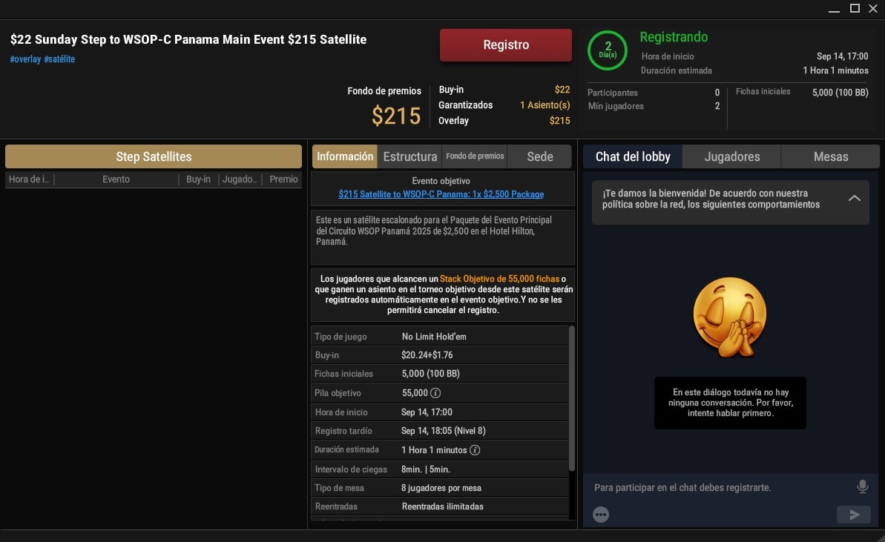Click the 8min. | 5min. blinds value

click(426, 469)
